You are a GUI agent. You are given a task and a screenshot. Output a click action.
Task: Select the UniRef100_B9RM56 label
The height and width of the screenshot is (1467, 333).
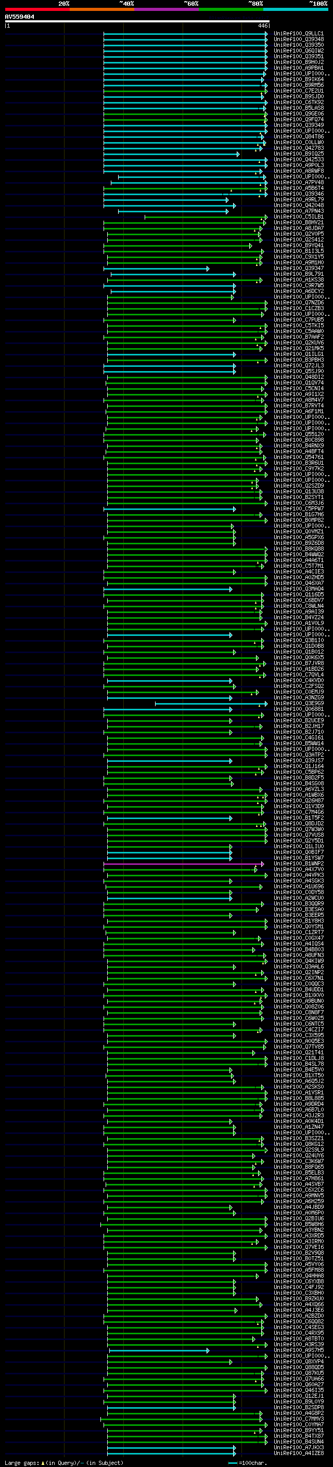click(298, 85)
